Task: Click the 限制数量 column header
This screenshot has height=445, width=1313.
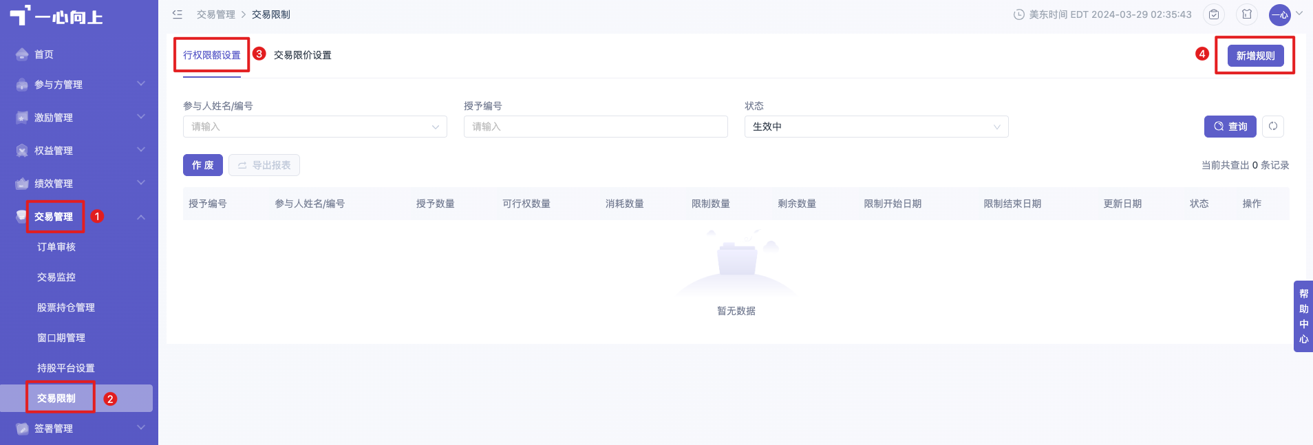Action: pos(711,204)
